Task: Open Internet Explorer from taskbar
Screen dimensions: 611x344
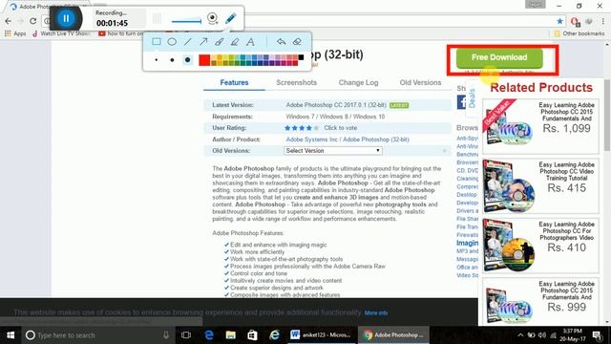Action: tap(274, 335)
